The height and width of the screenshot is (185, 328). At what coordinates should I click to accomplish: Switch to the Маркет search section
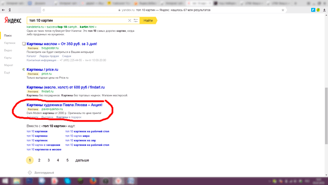coord(8,65)
